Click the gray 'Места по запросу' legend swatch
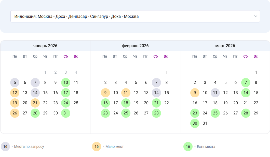Image resolution: width=270 pixels, height=157 pixels. (5, 147)
